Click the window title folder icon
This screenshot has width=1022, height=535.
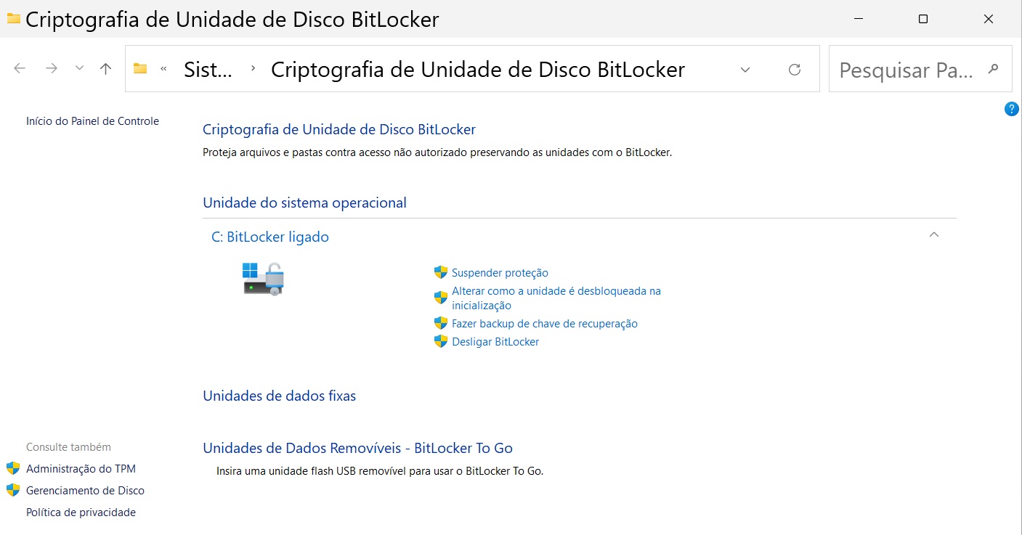[13, 18]
